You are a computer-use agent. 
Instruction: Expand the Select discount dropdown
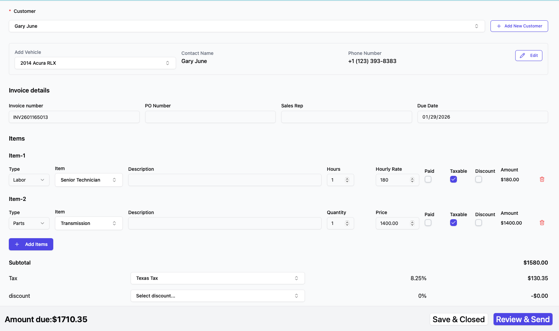(x=217, y=296)
